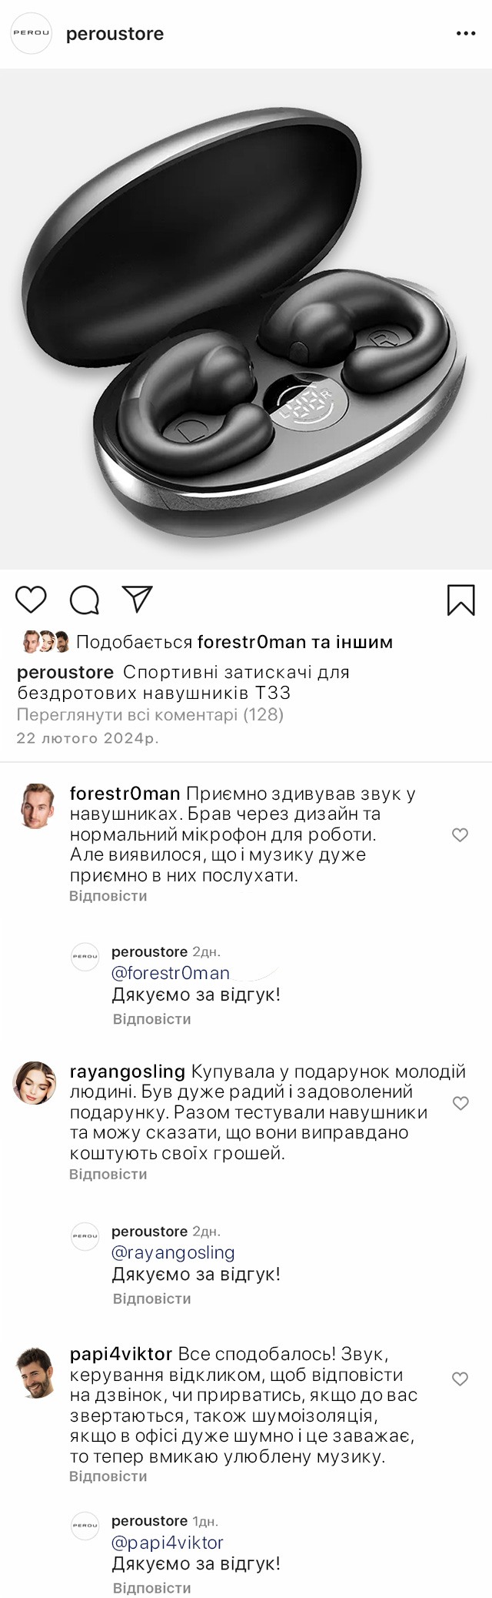Like the post with the heart icon
The width and height of the screenshot is (492, 1598).
pyautogui.click(x=32, y=600)
